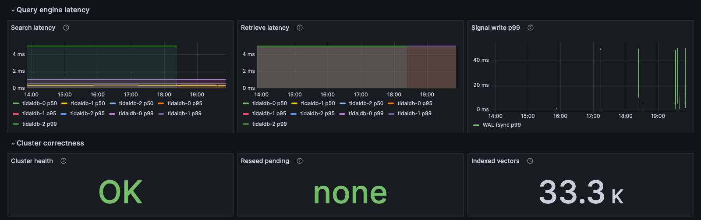This screenshot has height=220, width=701.
Task: Toggle tidaldb-1 p95 in Retrieve latency legend
Action: (x=265, y=114)
